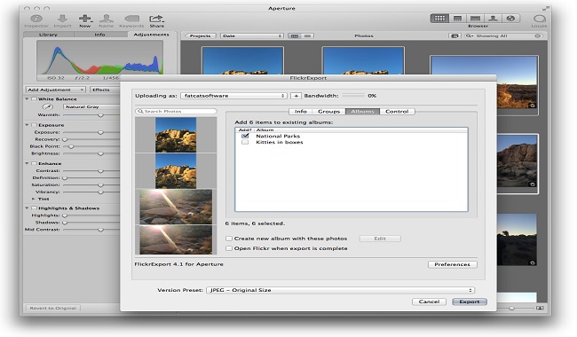Adjust the Mid Contrast slider
Screen dimensions: 577x337
click(x=100, y=230)
